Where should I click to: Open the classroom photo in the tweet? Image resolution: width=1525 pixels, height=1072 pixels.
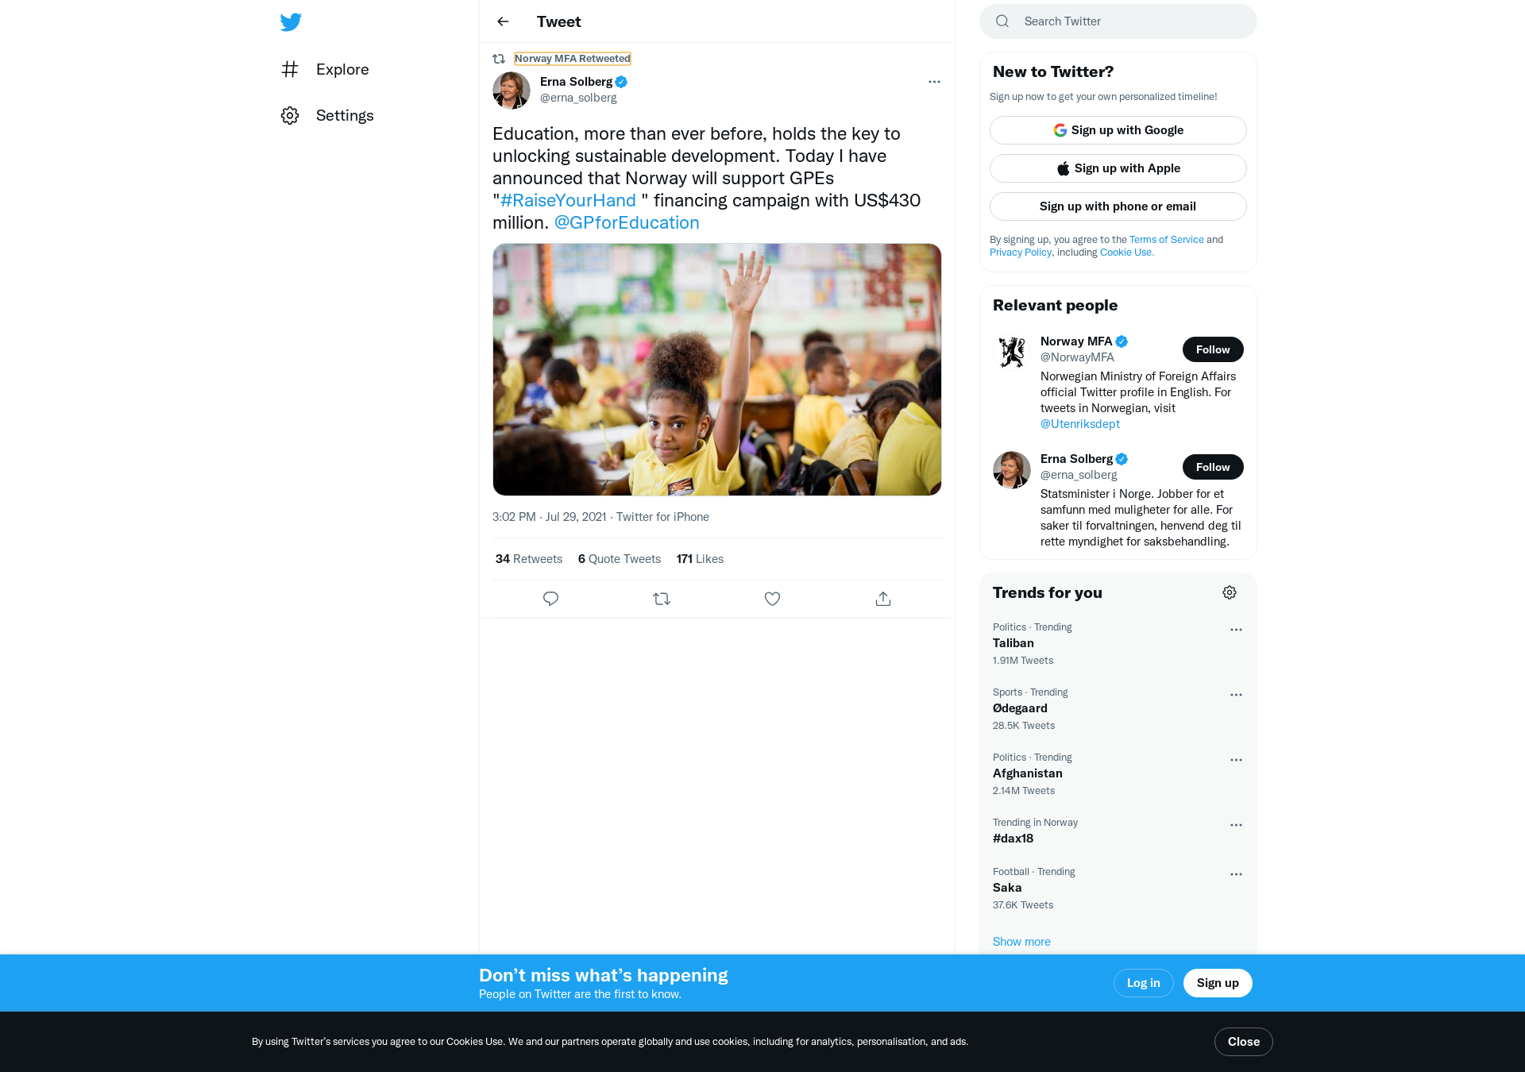click(x=716, y=369)
